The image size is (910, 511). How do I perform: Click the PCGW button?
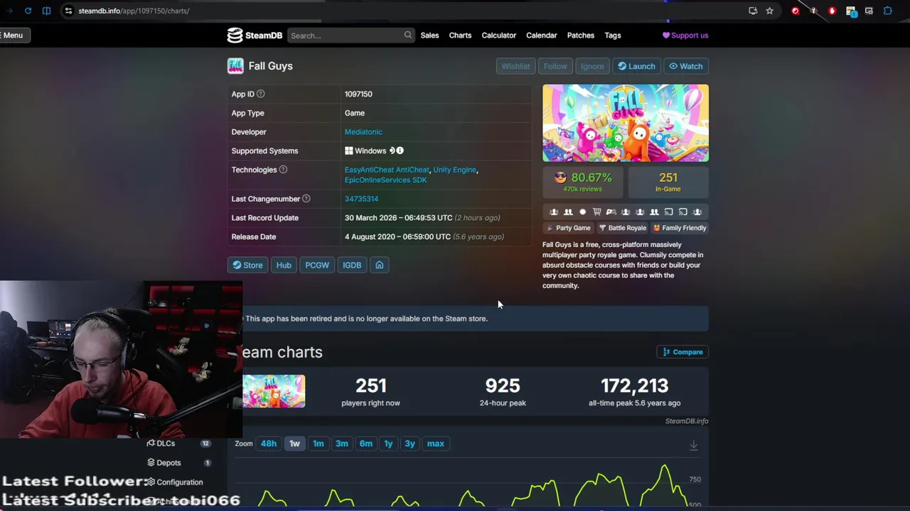click(x=317, y=265)
